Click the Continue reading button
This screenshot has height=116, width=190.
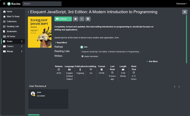coord(61,19)
